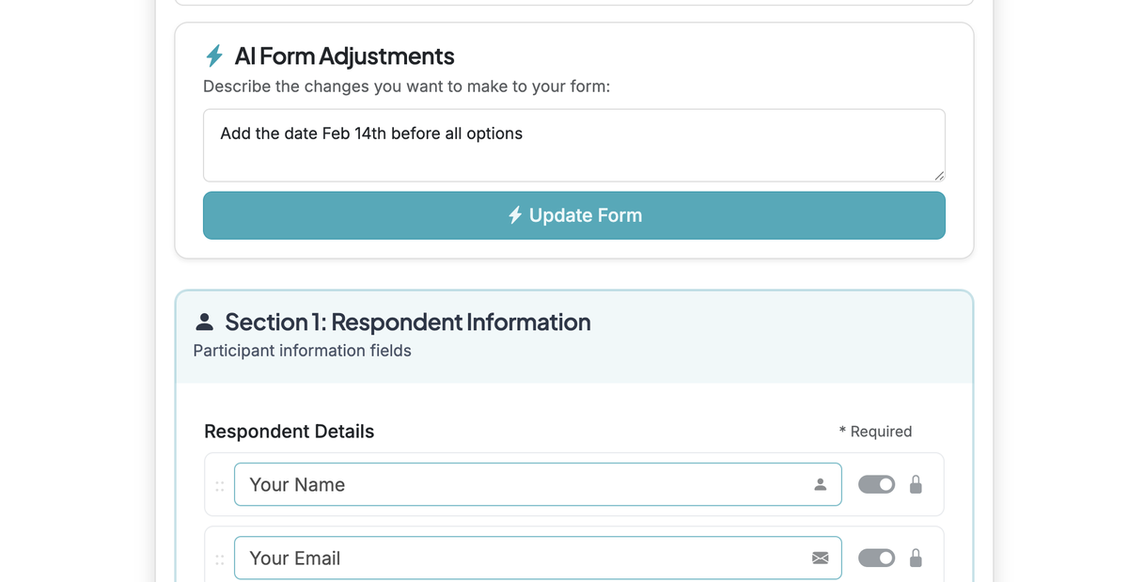1128x582 pixels.
Task: Click inside the form changes description textarea
Action: [573, 145]
